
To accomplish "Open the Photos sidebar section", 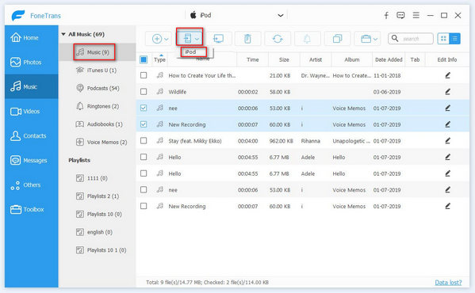I will pos(31,62).
